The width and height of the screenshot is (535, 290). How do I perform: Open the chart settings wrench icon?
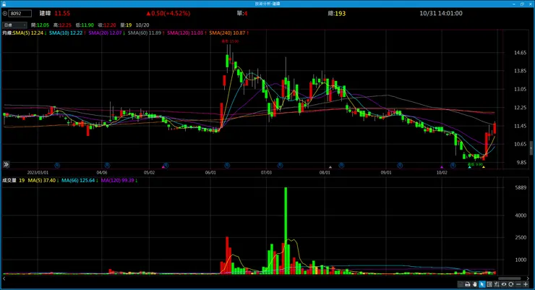tap(497, 284)
